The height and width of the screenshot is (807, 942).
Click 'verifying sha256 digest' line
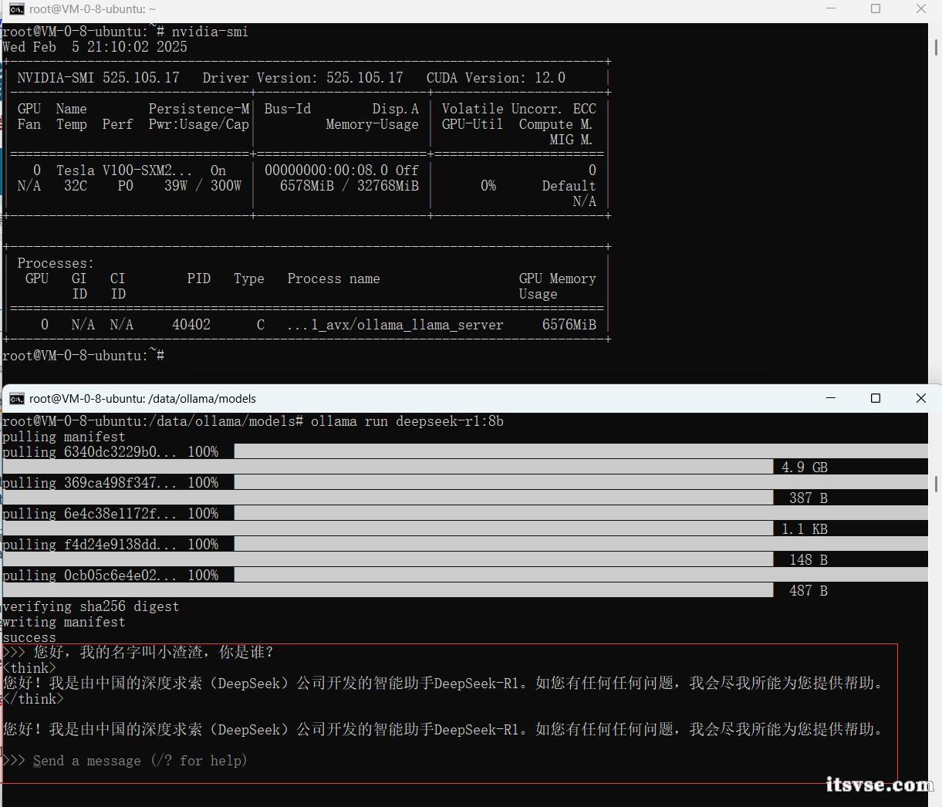point(90,606)
